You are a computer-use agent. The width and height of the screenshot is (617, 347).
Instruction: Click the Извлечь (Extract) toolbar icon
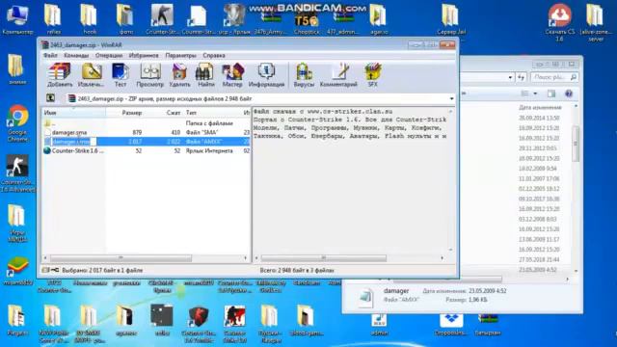click(92, 75)
